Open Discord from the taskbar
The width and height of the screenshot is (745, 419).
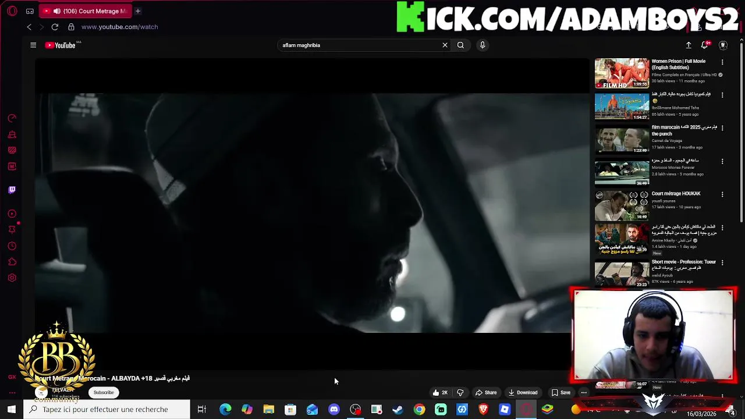point(334,410)
